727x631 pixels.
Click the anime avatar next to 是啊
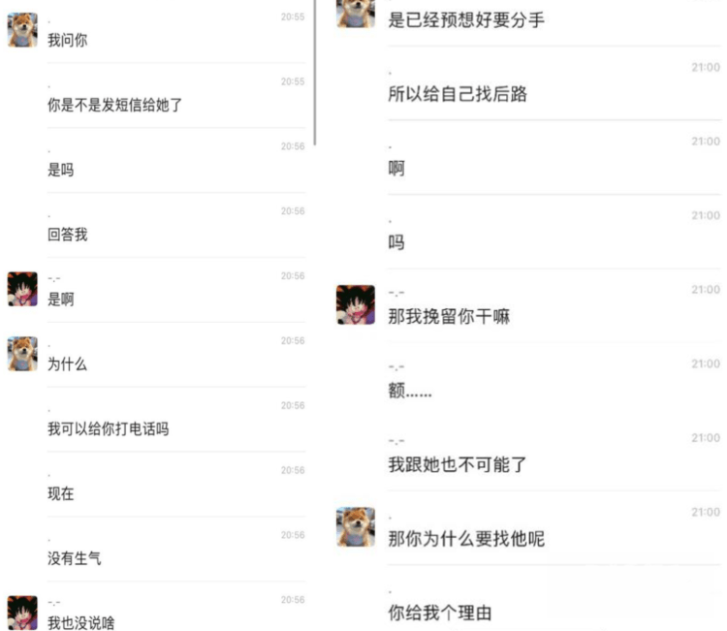[x=22, y=289]
